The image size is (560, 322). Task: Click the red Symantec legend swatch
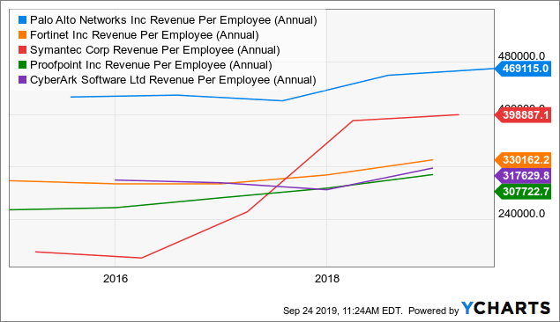23,50
